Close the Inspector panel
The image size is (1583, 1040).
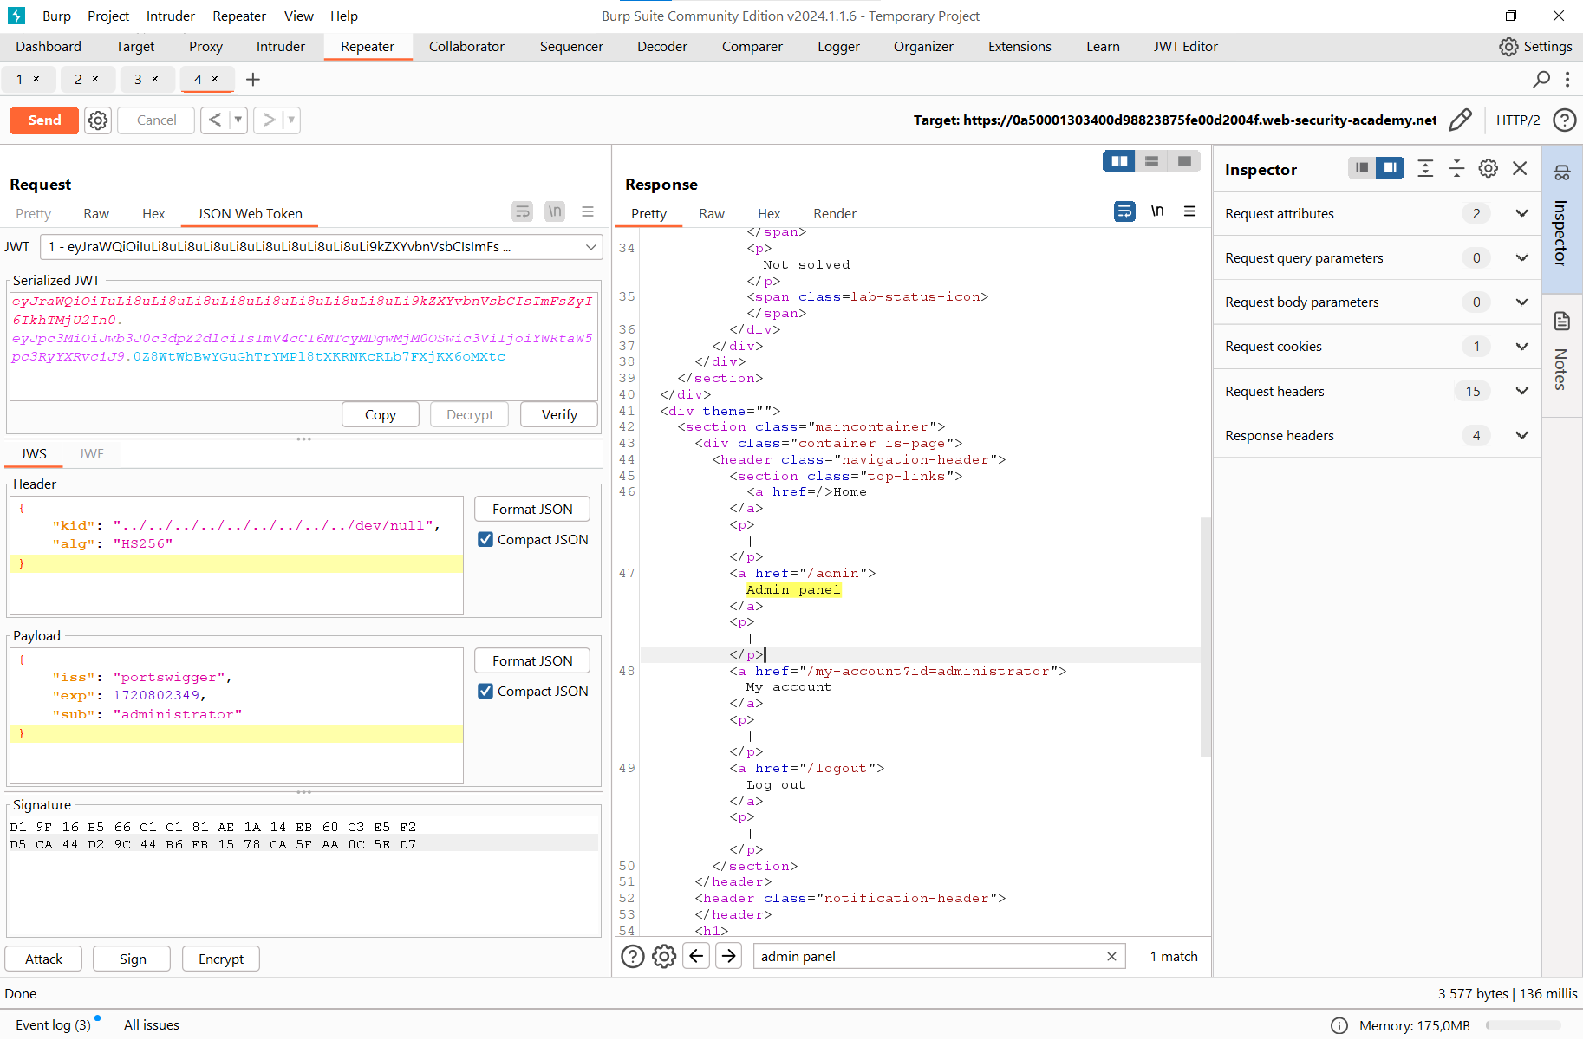pyautogui.click(x=1520, y=168)
